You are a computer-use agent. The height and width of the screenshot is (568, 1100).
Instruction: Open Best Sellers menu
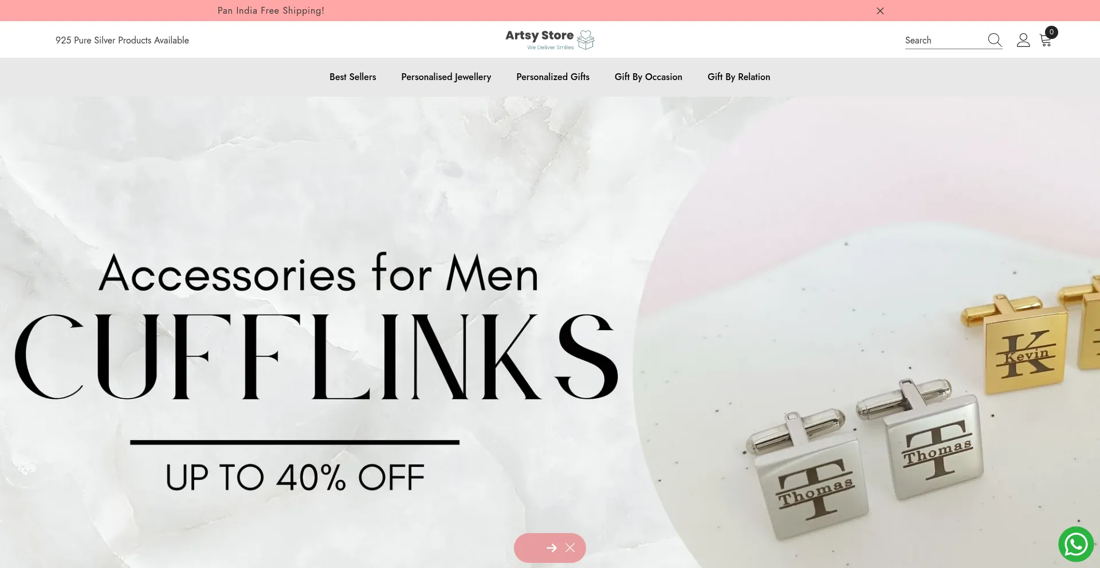(x=353, y=77)
